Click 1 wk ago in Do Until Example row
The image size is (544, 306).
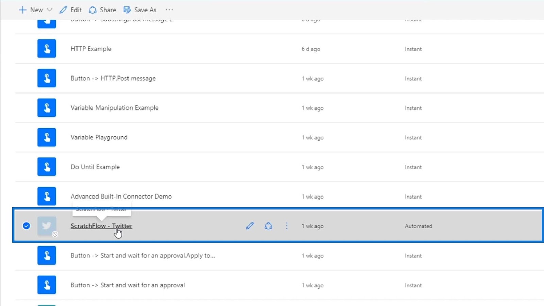click(x=312, y=167)
